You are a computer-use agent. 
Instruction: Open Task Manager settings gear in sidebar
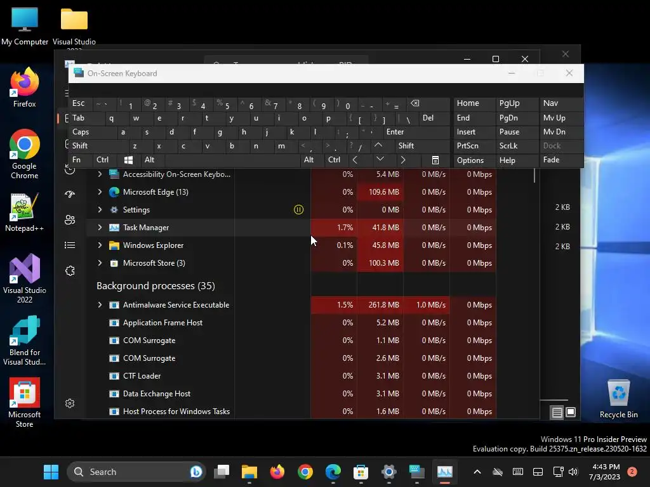coord(70,403)
